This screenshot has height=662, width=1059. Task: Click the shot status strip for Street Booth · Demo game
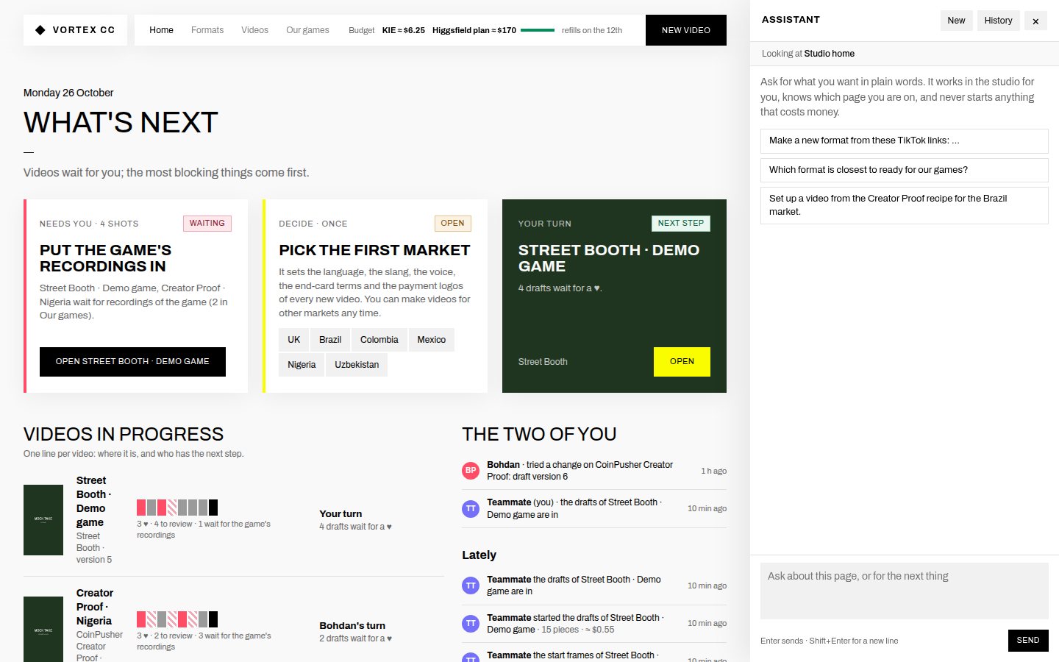point(177,508)
